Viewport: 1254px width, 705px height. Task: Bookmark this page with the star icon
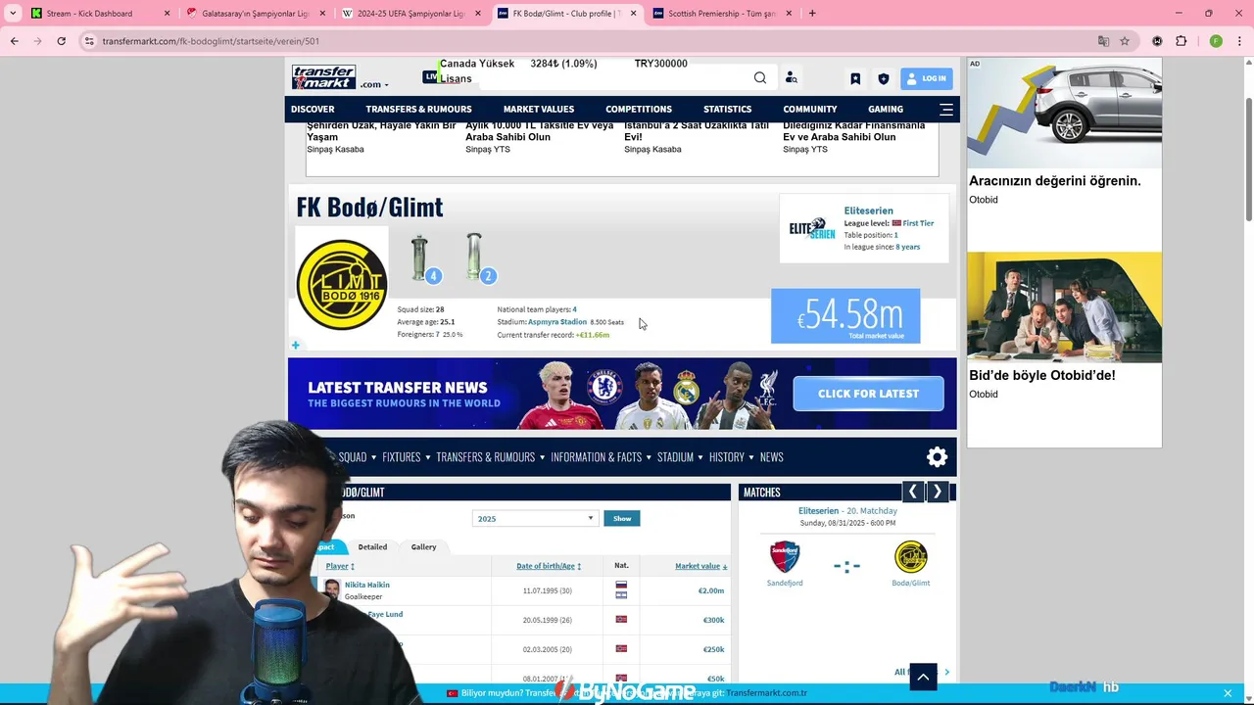tap(1125, 41)
